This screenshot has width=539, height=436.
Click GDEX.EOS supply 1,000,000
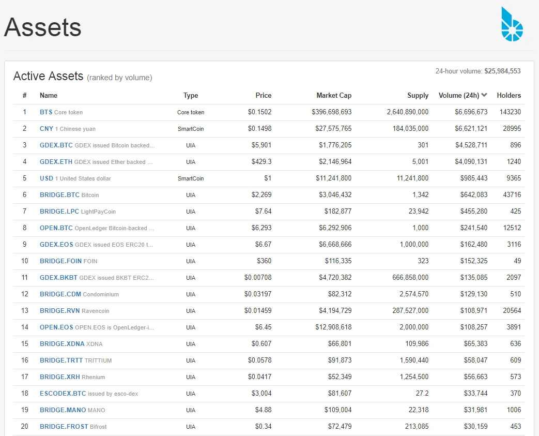414,244
